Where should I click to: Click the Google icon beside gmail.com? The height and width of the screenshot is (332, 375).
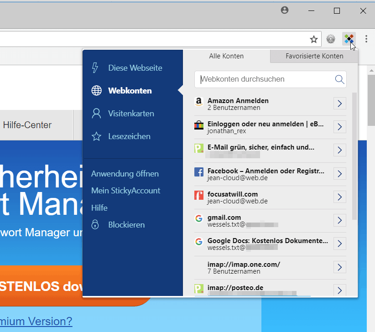click(199, 218)
